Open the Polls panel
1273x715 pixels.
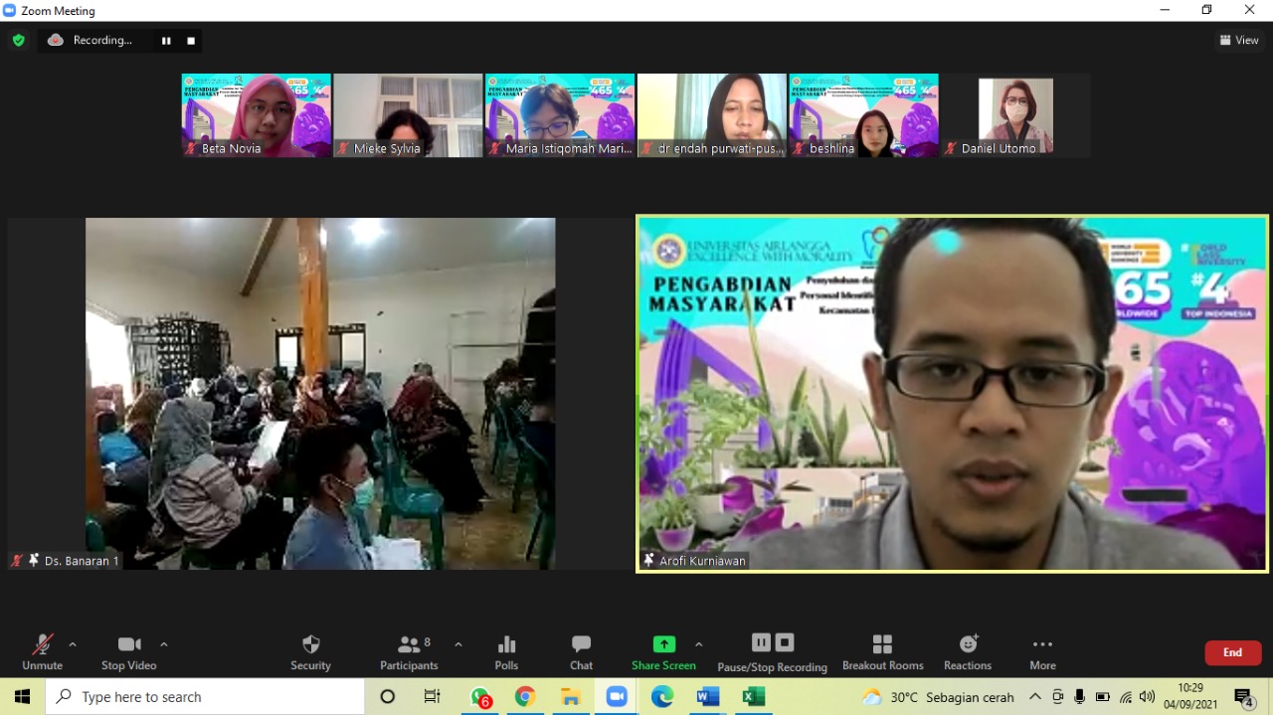[506, 644]
